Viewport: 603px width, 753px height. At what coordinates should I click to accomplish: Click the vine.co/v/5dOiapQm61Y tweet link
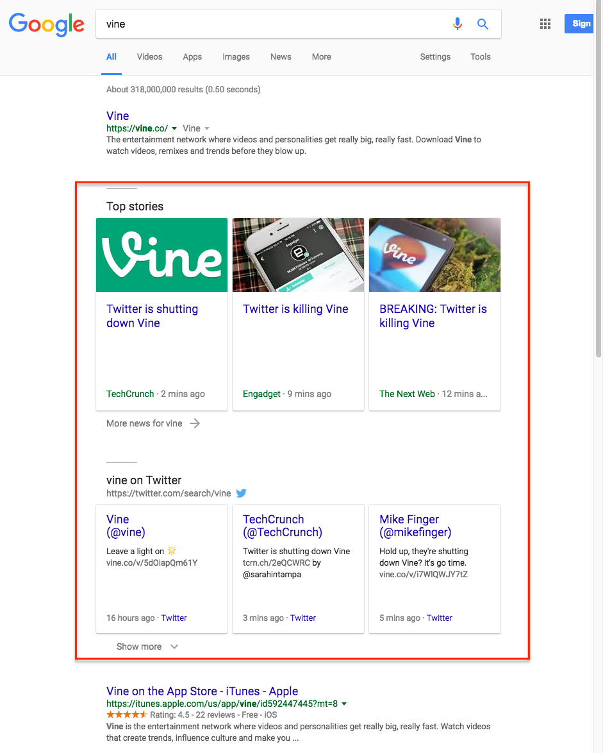coord(152,563)
